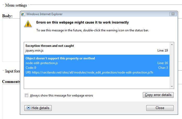The width and height of the screenshot is (182, 119).
Task: Click inside the Comments text area
Action: click(x=11, y=101)
